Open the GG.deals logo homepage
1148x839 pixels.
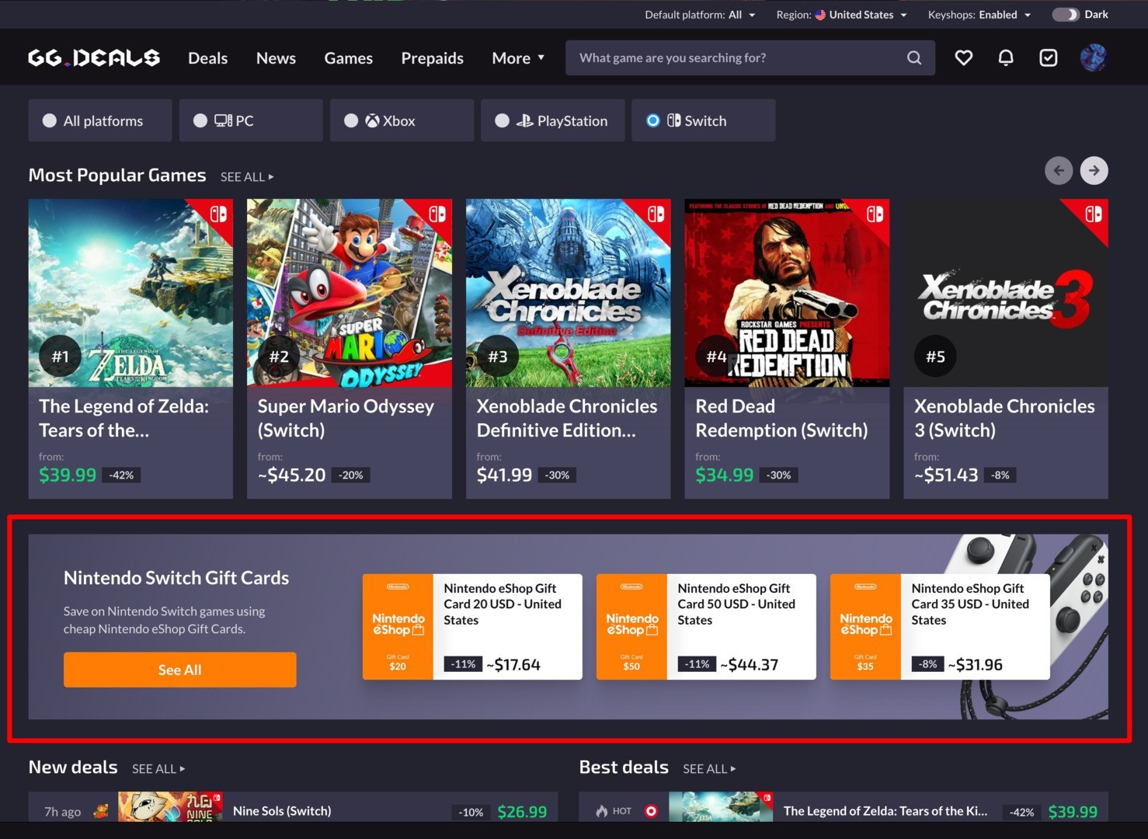point(94,57)
